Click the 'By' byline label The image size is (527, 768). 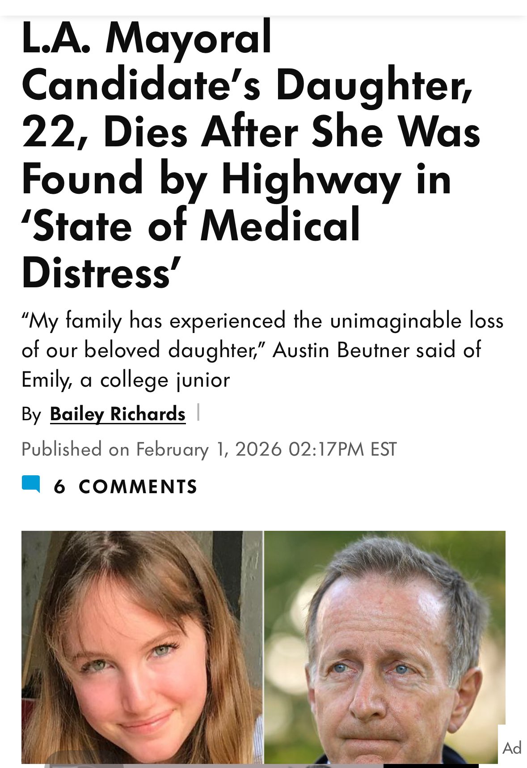pos(31,414)
